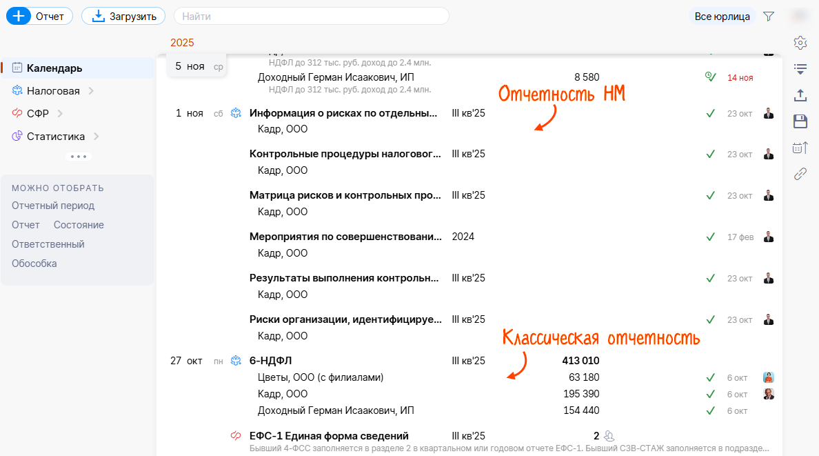Screen dimensions: 819x456
Task: Open the Календарь section
Action: click(54, 68)
